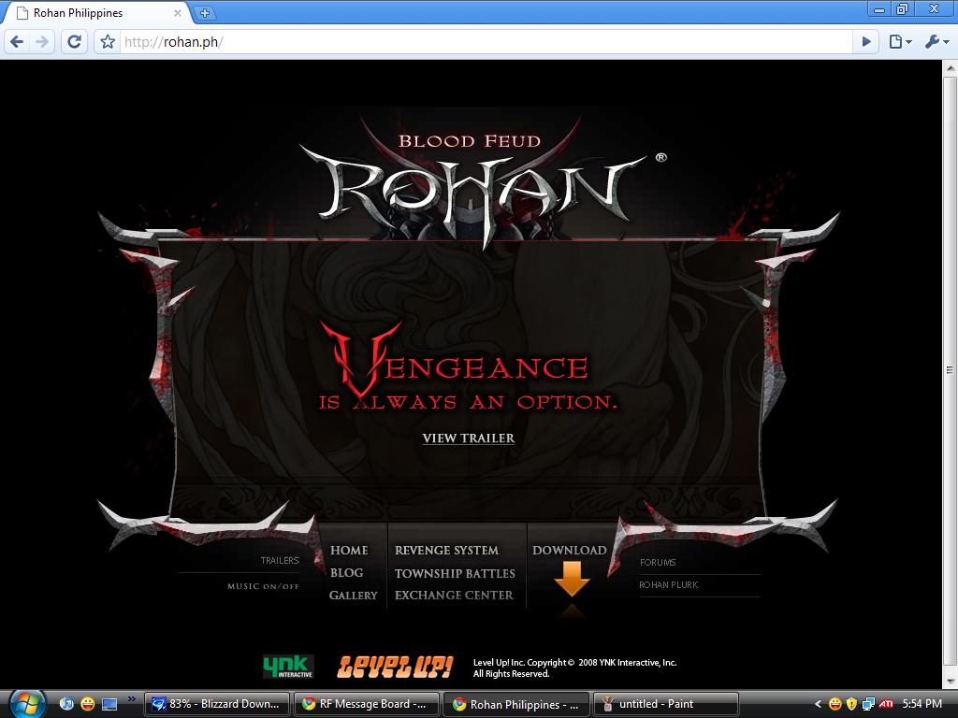
Task: Open the TOWNSHIP BATTLES page
Action: (455, 573)
